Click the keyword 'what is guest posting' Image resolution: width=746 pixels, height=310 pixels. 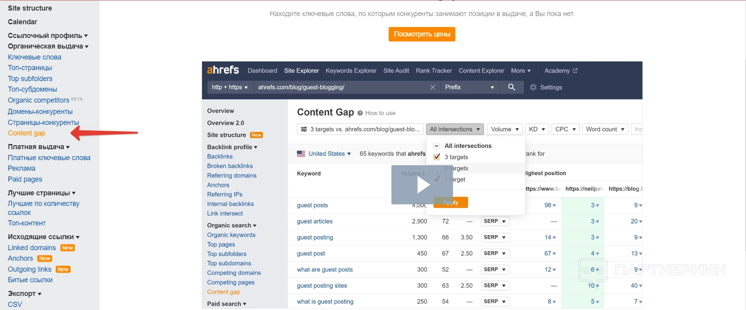pyautogui.click(x=325, y=301)
